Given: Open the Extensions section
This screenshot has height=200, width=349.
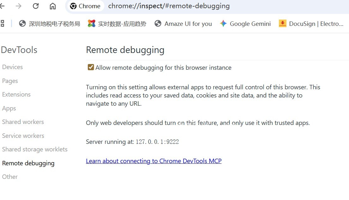Looking at the screenshot, I should point(16,94).
